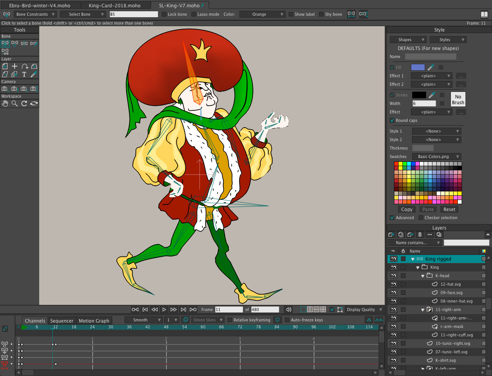Select the Add Layer plus tool
This screenshot has width=492, height=376.
click(15, 67)
